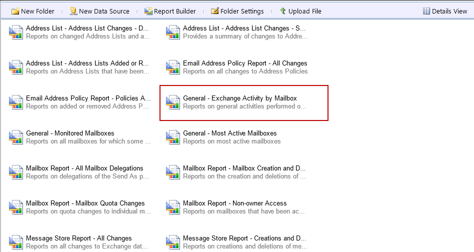Open Address List - Address List Changes - S... report

[244, 28]
